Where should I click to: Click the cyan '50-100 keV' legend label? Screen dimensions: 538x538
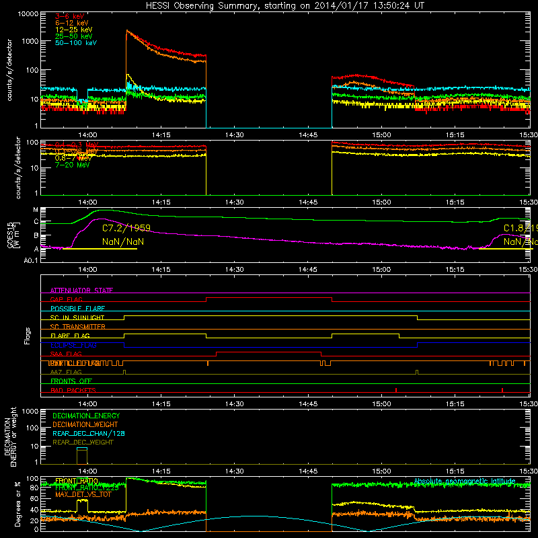[76, 42]
